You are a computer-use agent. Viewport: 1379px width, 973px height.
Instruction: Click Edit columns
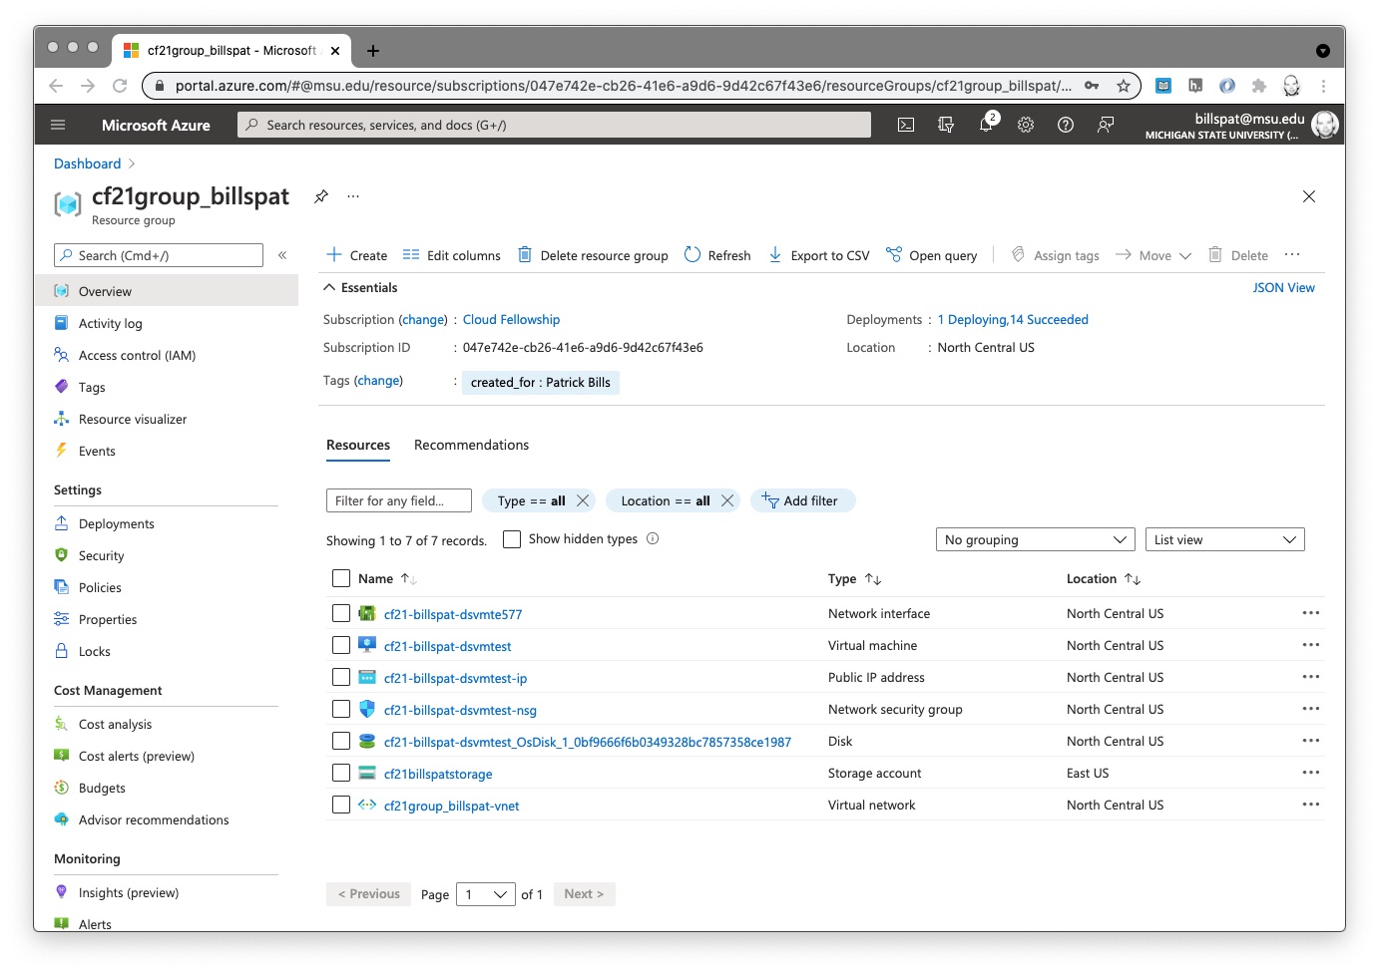point(452,255)
